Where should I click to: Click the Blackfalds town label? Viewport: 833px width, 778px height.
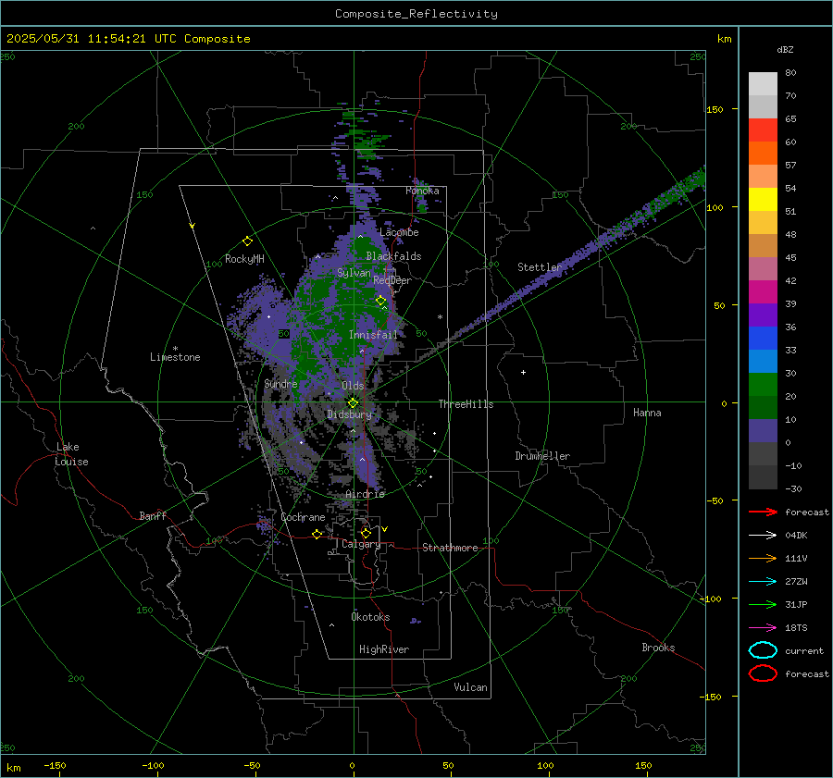coord(393,256)
